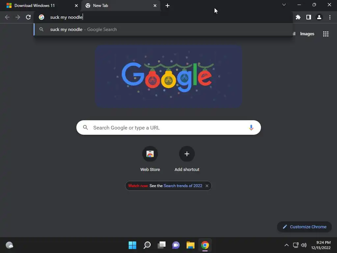The image size is (337, 253).
Task: Open the weather widget on taskbar
Action: (9, 245)
